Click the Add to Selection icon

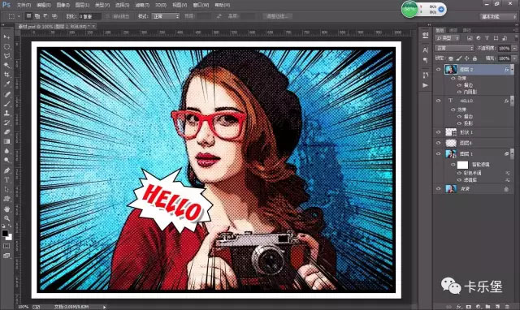(x=37, y=16)
